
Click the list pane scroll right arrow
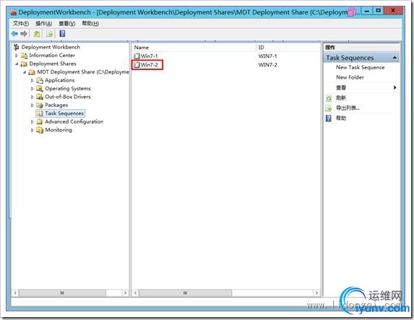(x=316, y=293)
